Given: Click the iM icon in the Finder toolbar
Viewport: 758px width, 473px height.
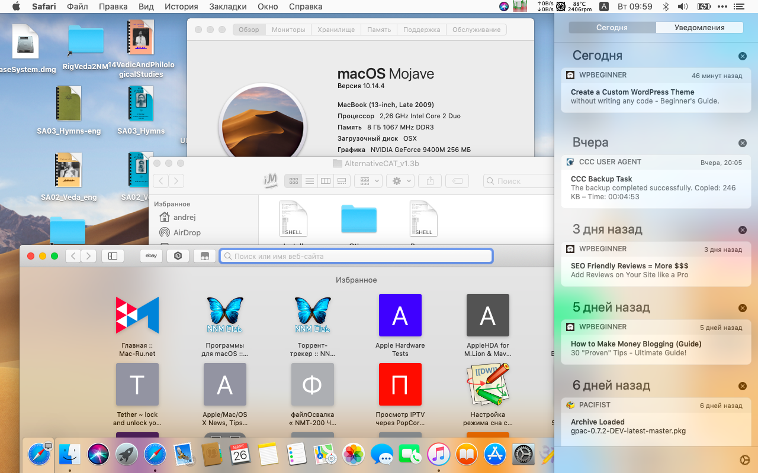Looking at the screenshot, I should pos(271,181).
